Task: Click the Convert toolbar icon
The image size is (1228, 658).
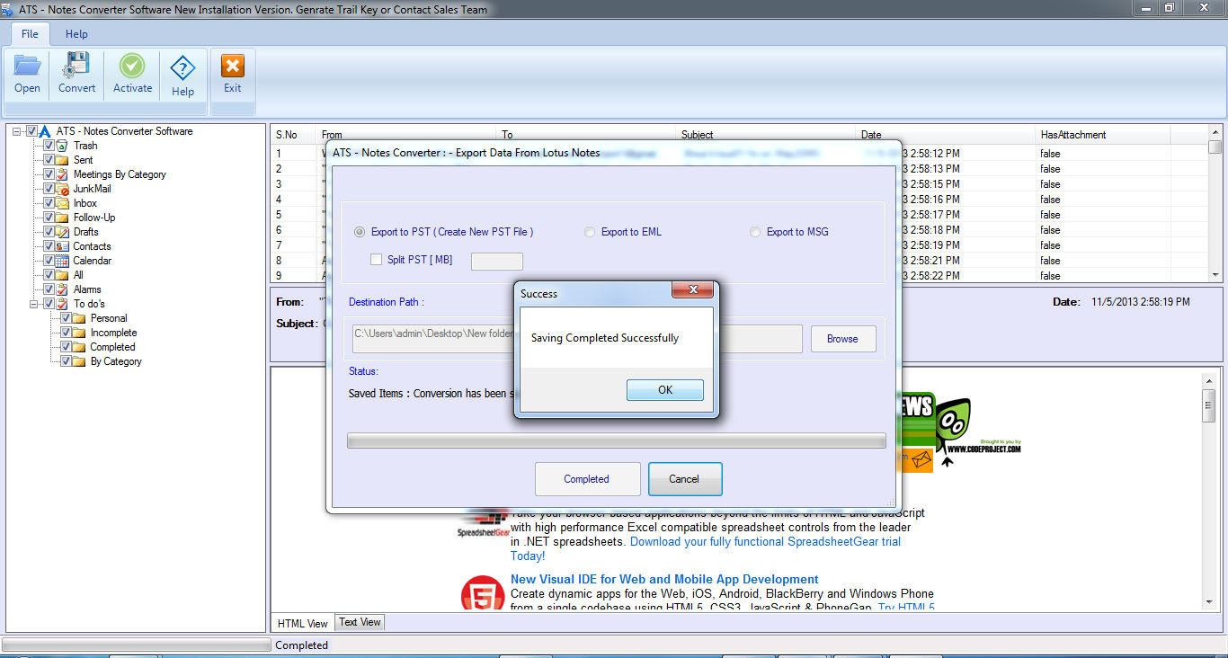Action: (x=76, y=66)
